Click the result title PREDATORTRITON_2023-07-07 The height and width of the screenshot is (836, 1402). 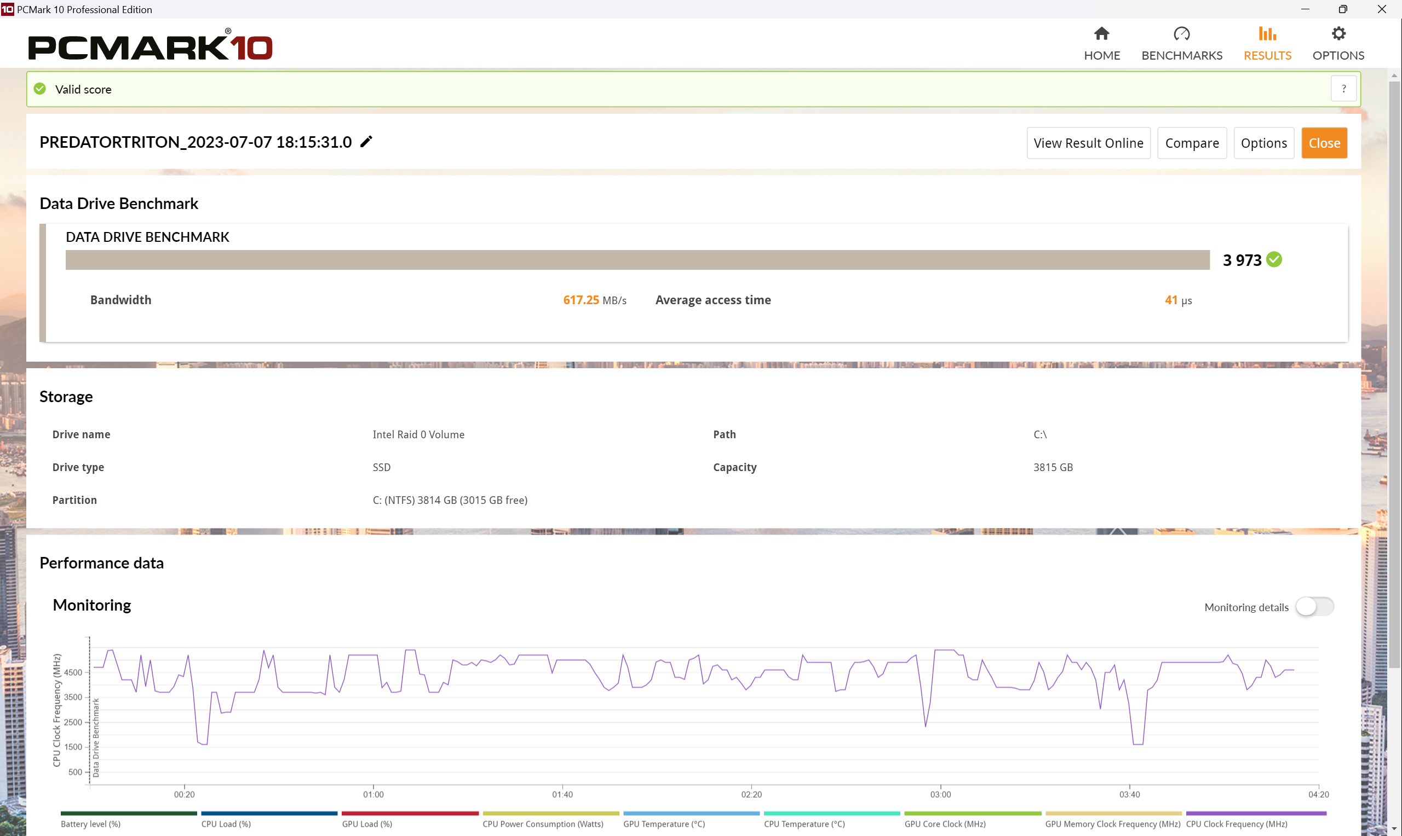(196, 142)
